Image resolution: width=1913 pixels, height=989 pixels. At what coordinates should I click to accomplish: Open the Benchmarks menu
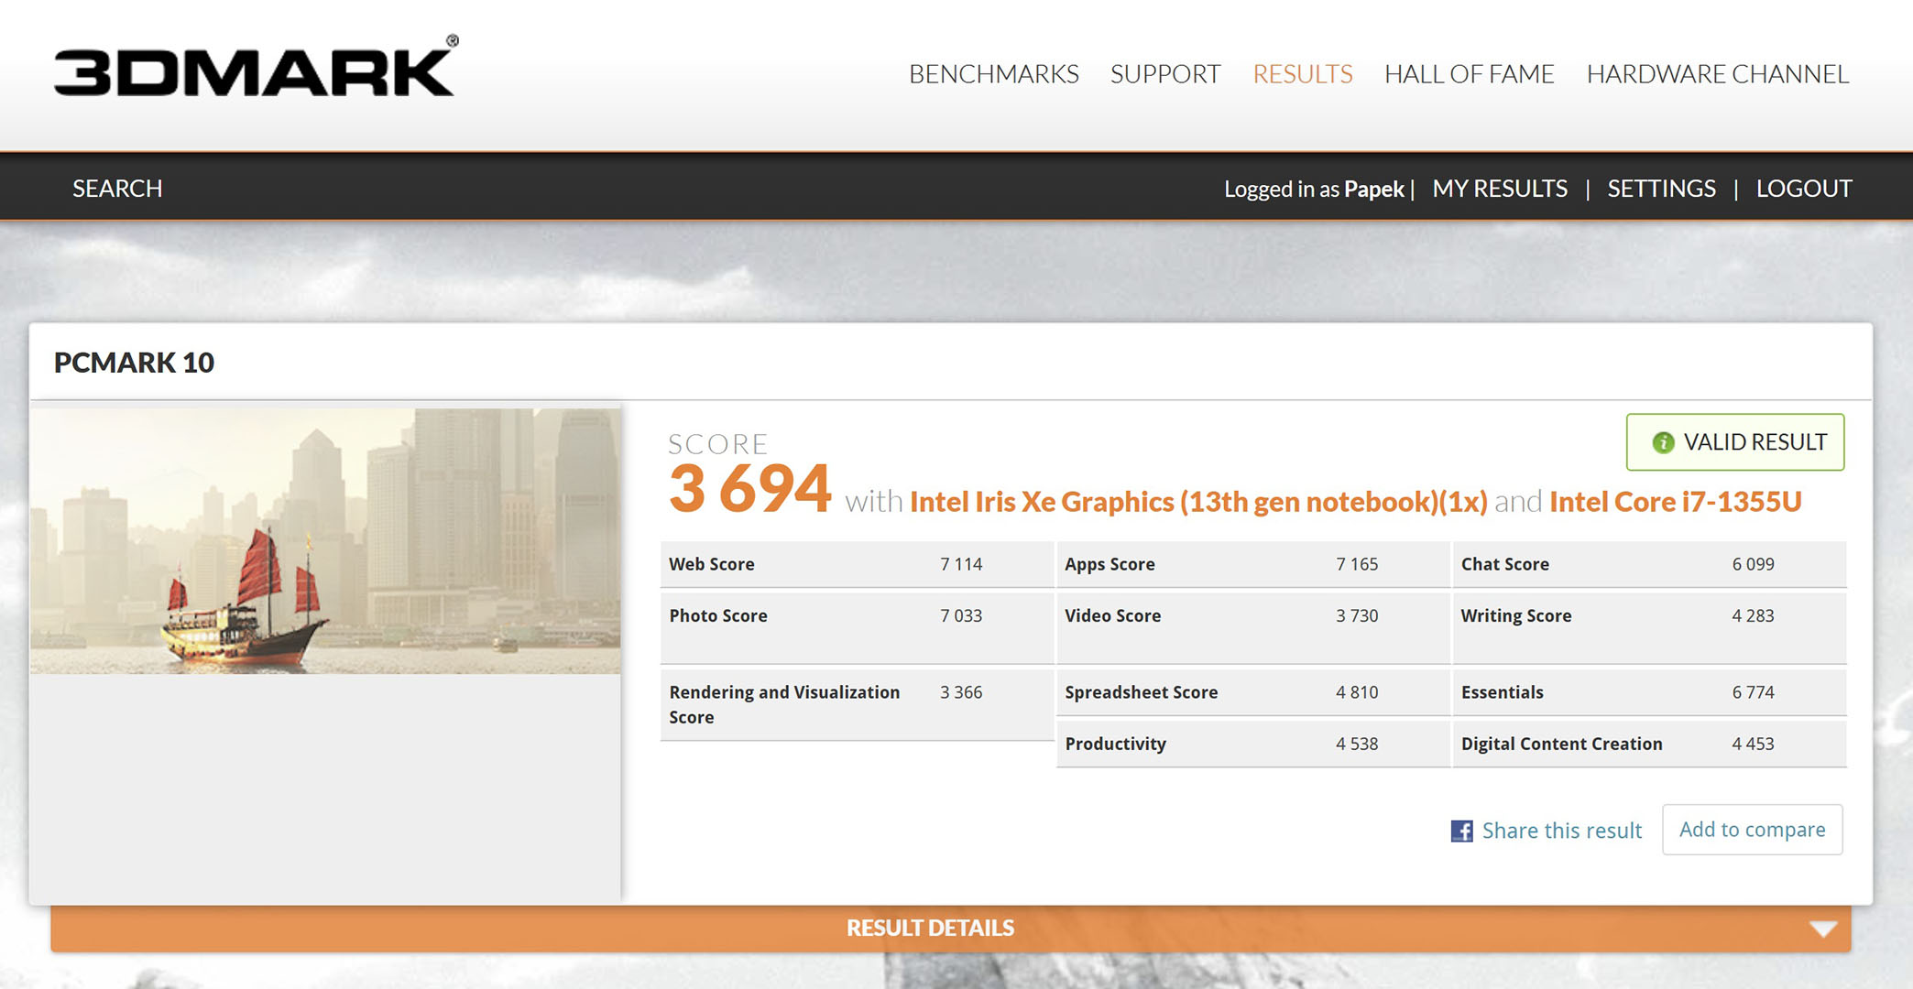993,74
